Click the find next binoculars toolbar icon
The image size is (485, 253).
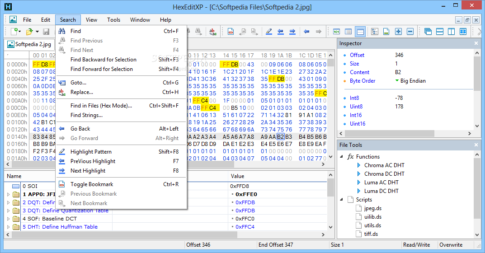point(198,31)
